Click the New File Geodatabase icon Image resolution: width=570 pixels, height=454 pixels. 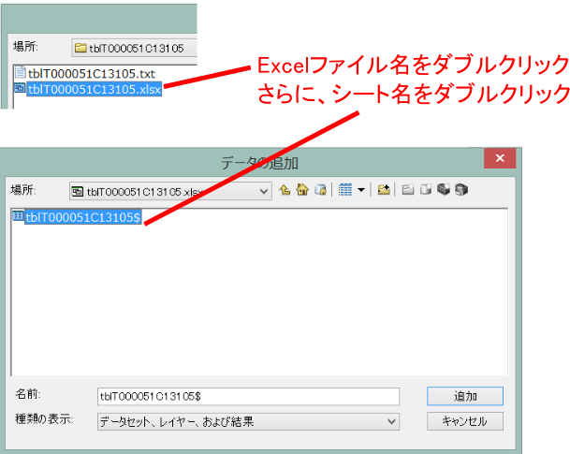click(426, 190)
